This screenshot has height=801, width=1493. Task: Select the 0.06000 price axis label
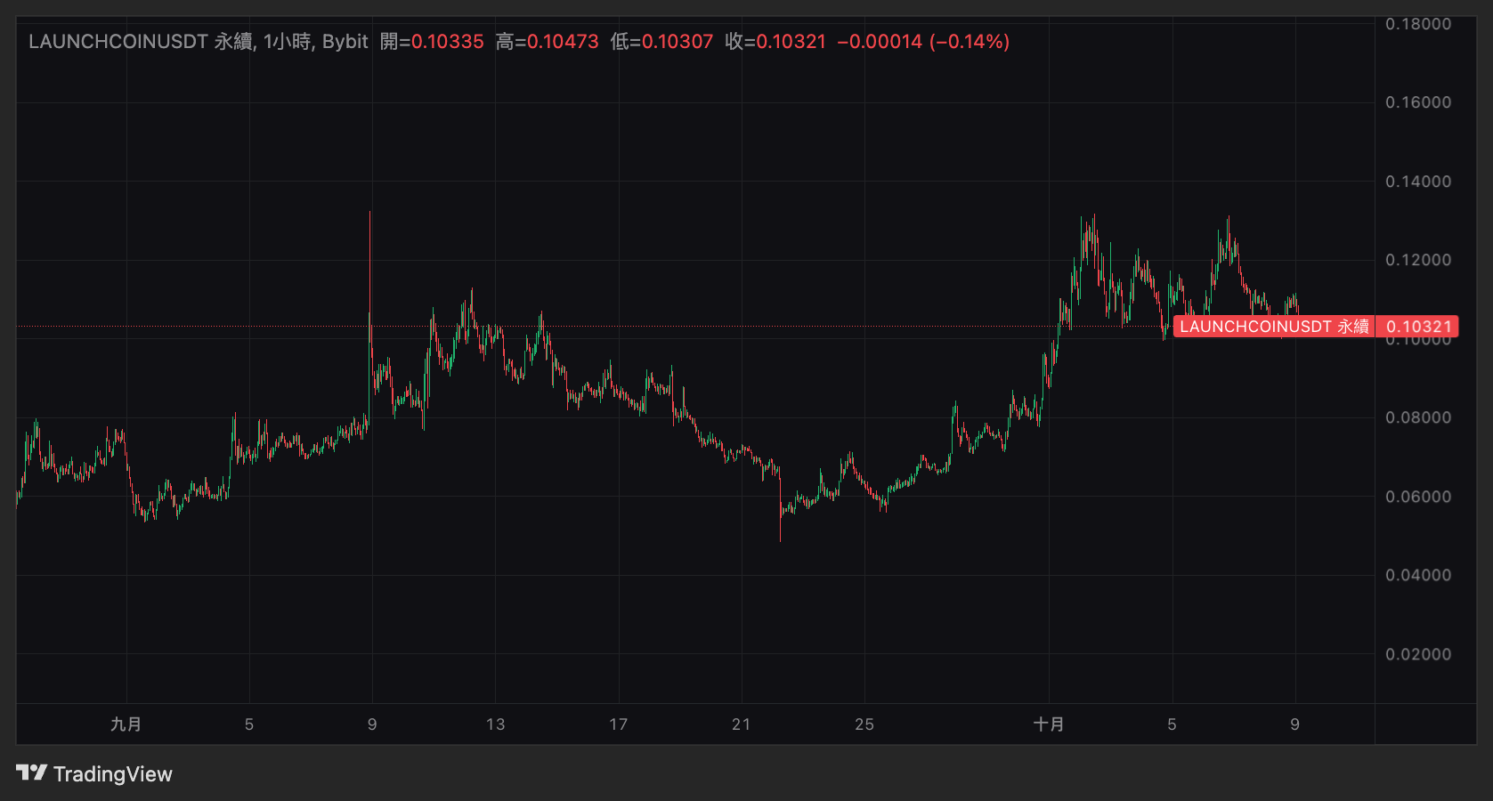click(x=1417, y=497)
